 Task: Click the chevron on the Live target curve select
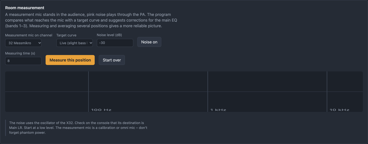[90, 43]
